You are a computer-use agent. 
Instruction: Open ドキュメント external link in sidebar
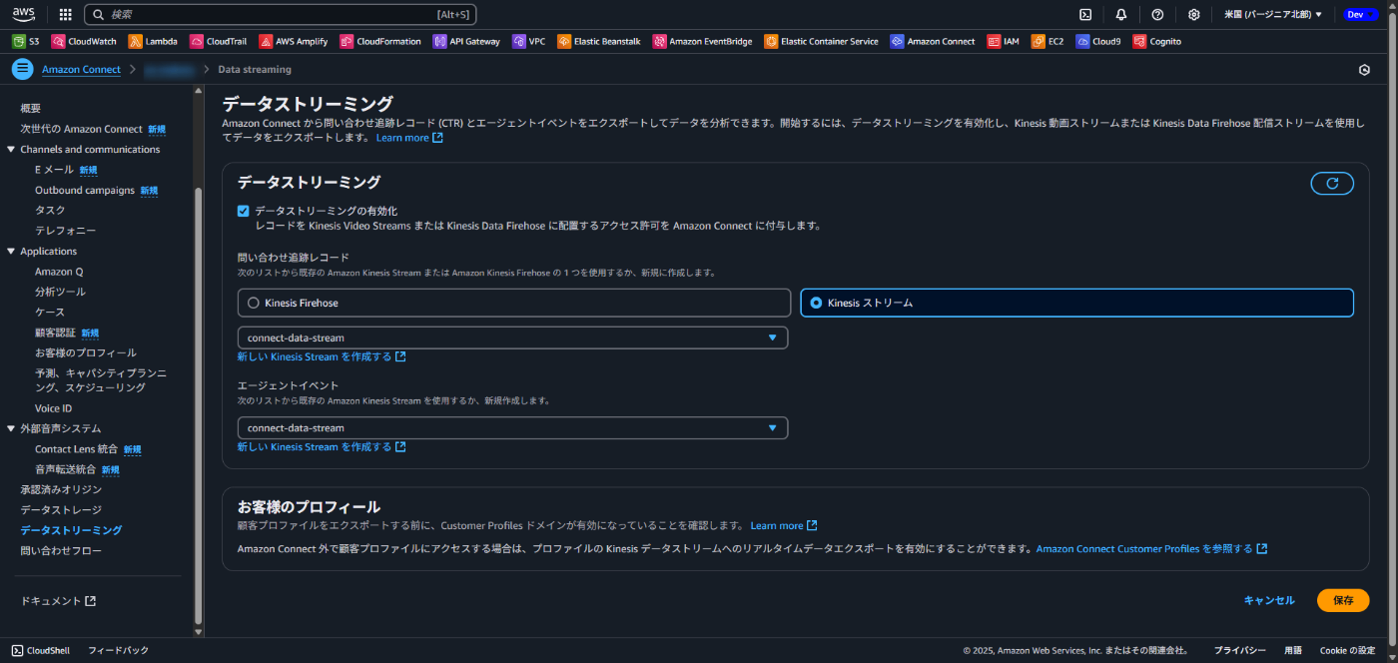coord(59,601)
